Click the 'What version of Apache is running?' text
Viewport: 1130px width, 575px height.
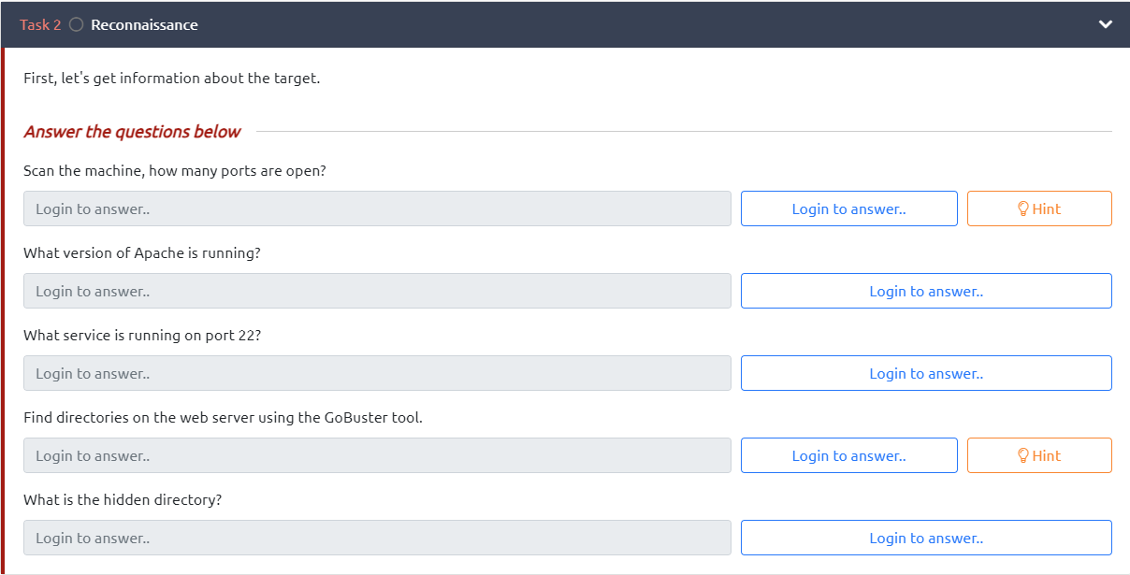coord(141,253)
